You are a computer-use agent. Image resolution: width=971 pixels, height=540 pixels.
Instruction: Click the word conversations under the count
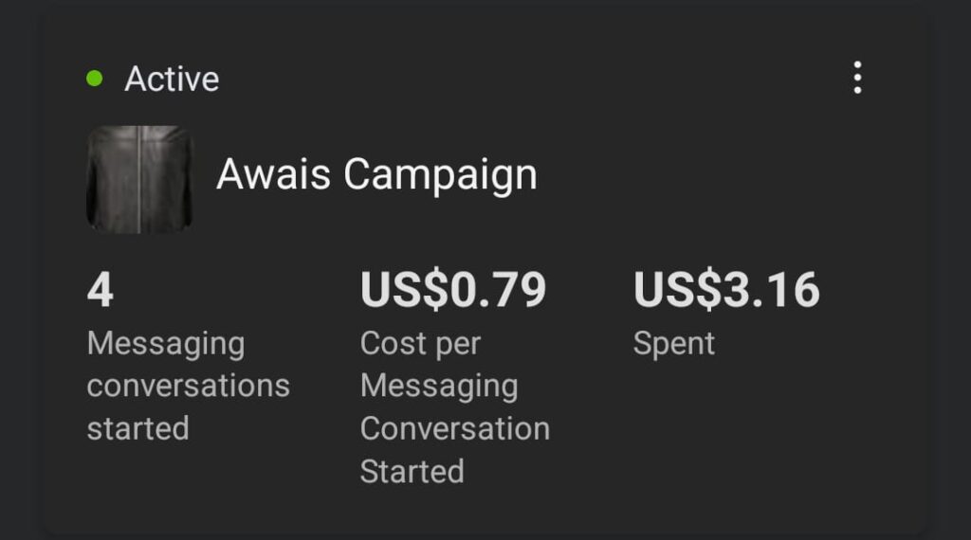pos(189,386)
